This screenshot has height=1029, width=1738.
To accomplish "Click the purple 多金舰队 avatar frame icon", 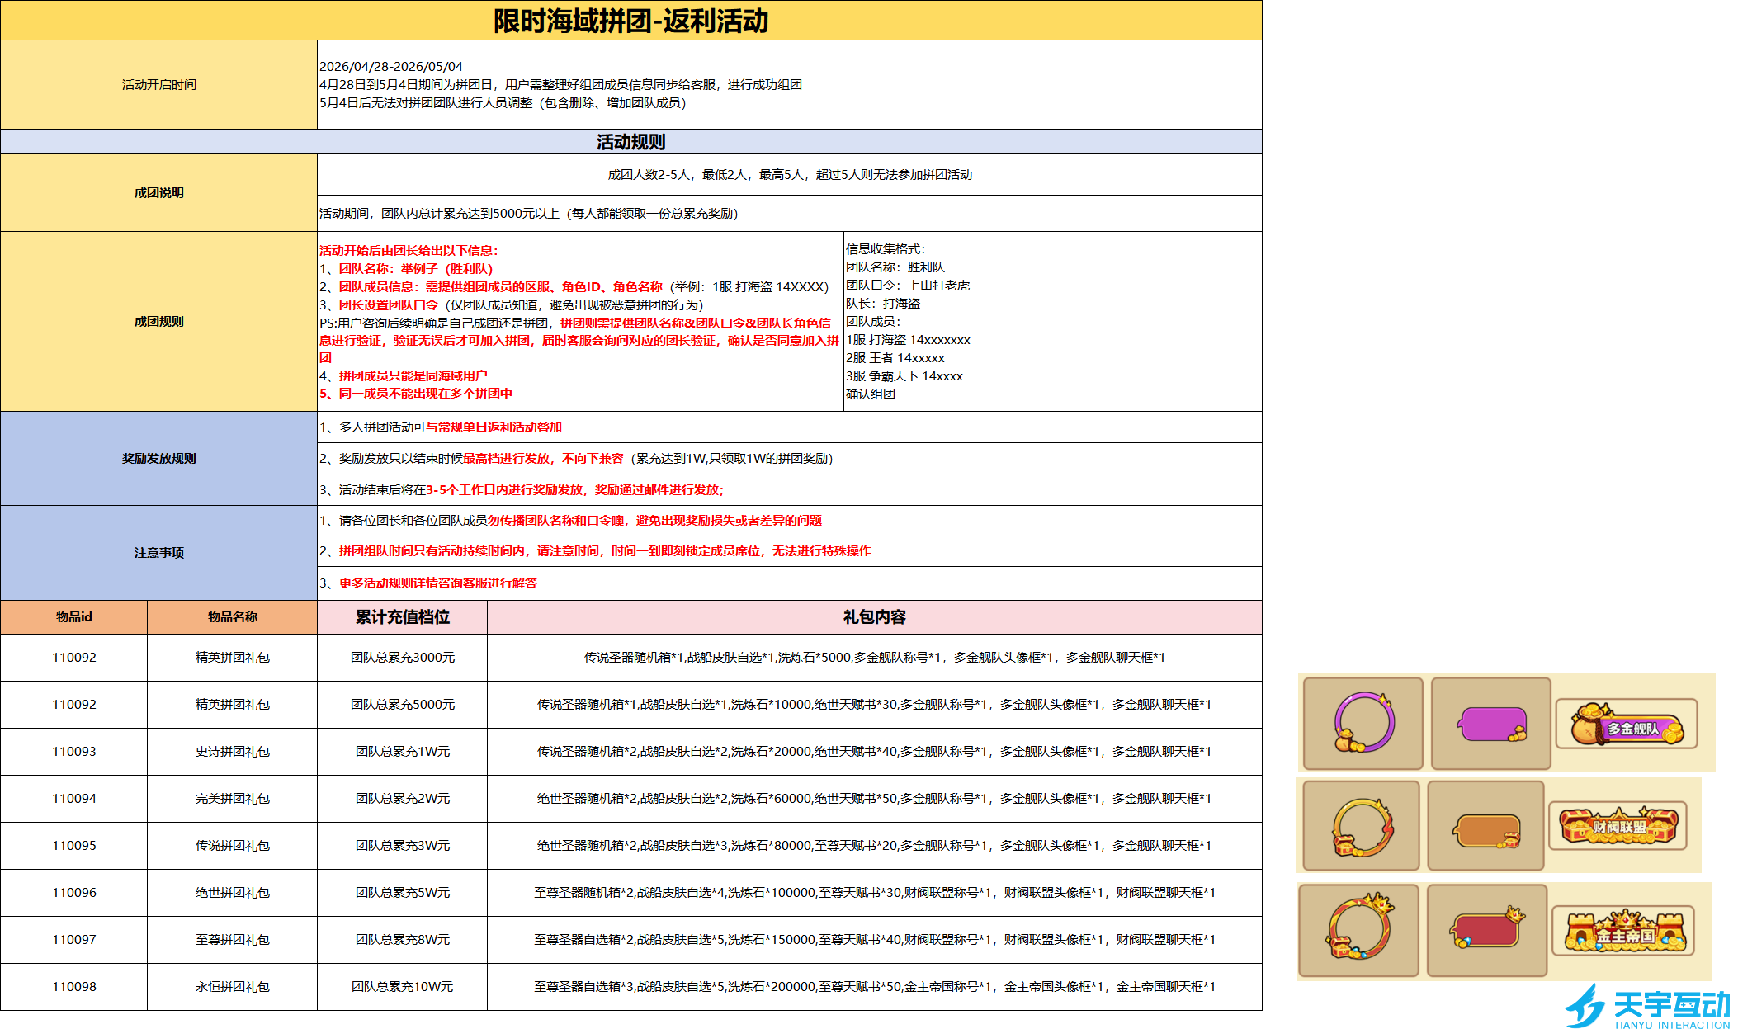I will 1363,723.
